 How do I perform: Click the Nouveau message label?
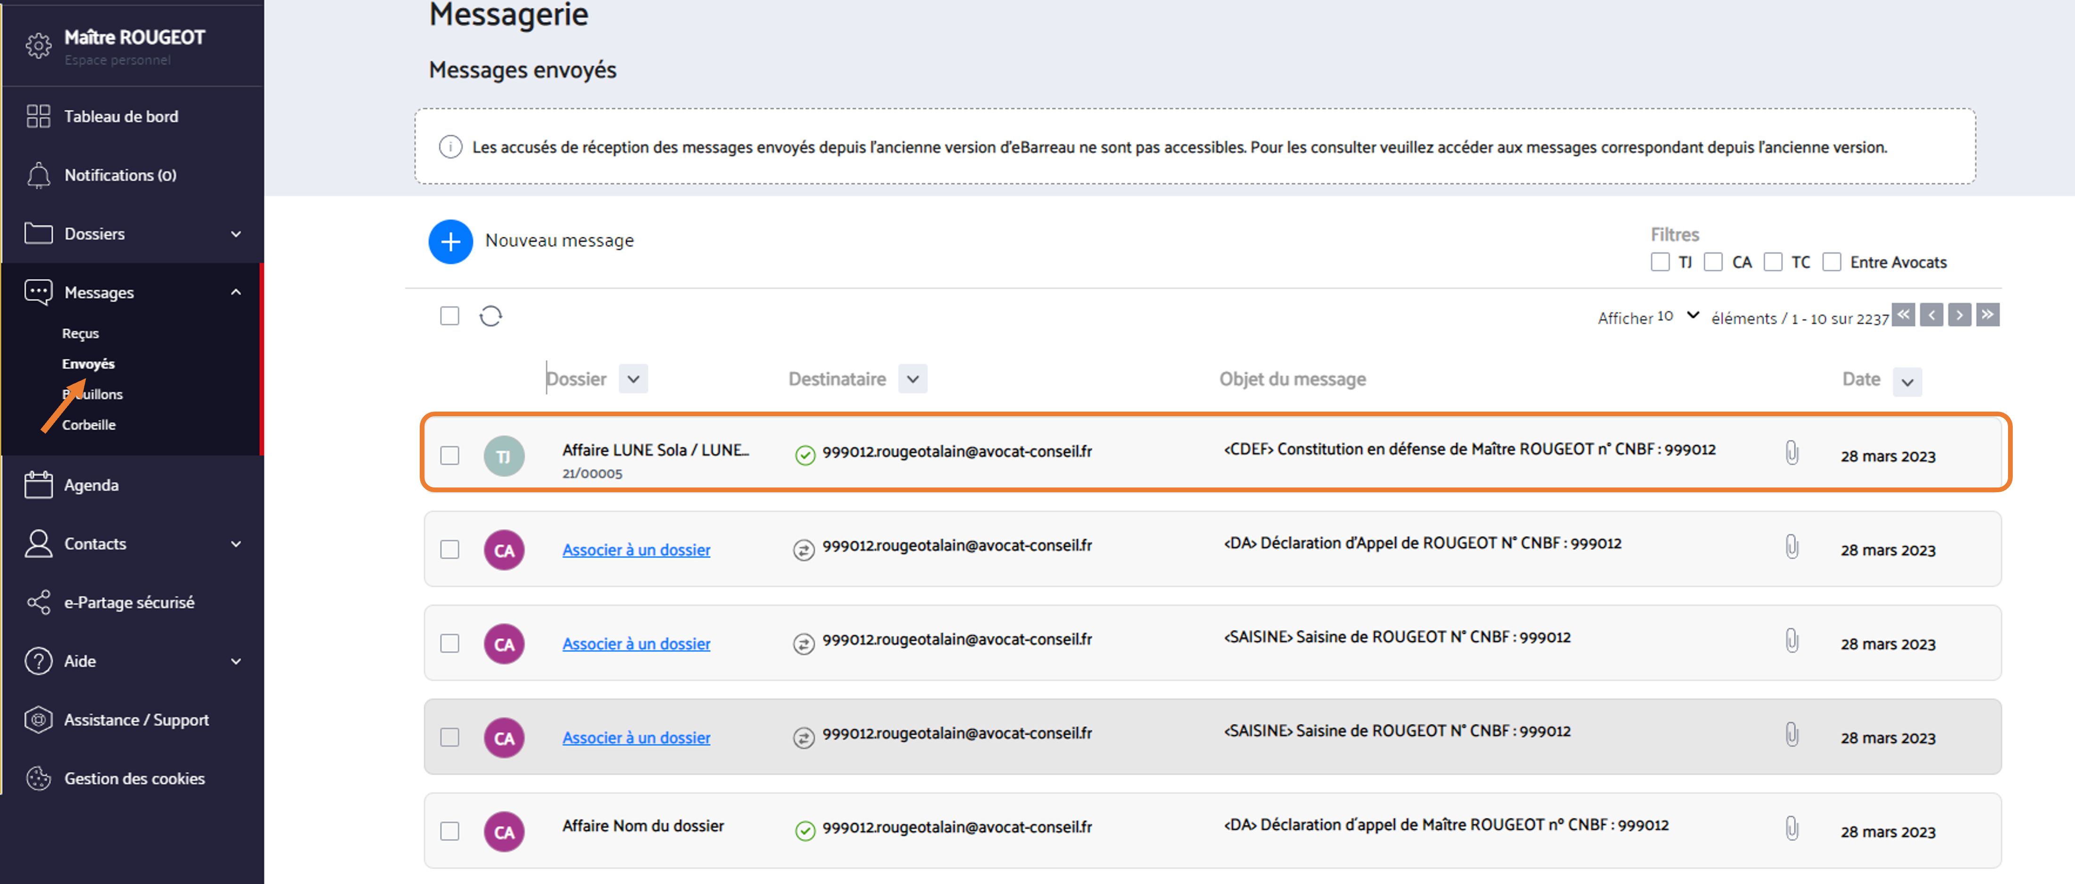click(559, 241)
